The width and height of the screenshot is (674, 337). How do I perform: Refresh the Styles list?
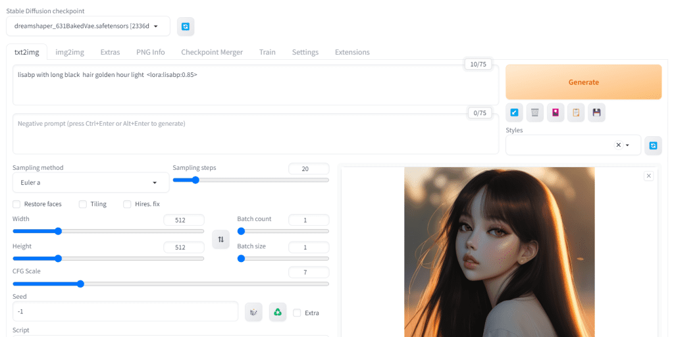[652, 145]
